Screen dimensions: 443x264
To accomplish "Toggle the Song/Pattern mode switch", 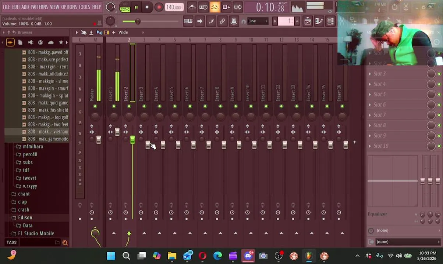I will 125,7.
